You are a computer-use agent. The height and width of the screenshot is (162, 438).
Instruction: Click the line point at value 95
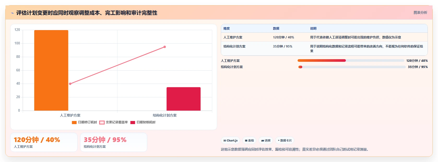tap(165, 47)
